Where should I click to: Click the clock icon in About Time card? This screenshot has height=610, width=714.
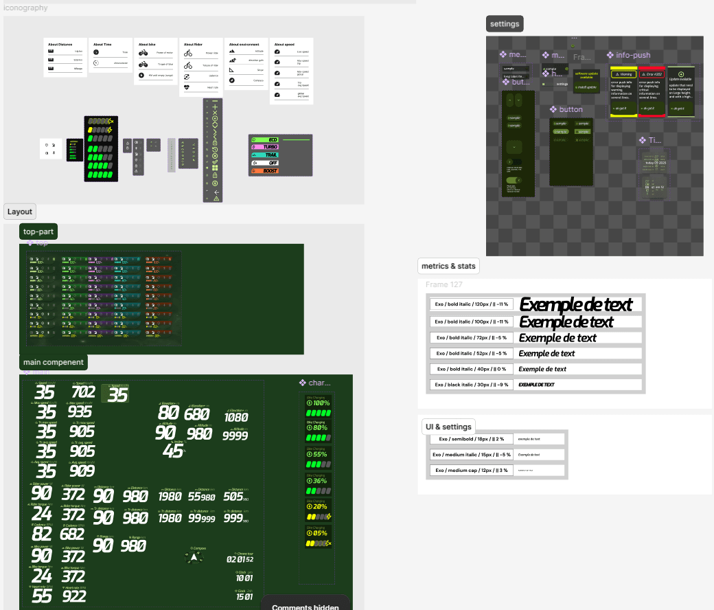(96, 52)
